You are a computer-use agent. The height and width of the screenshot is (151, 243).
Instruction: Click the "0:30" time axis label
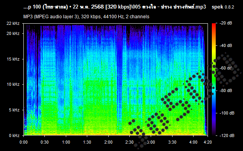45,142
